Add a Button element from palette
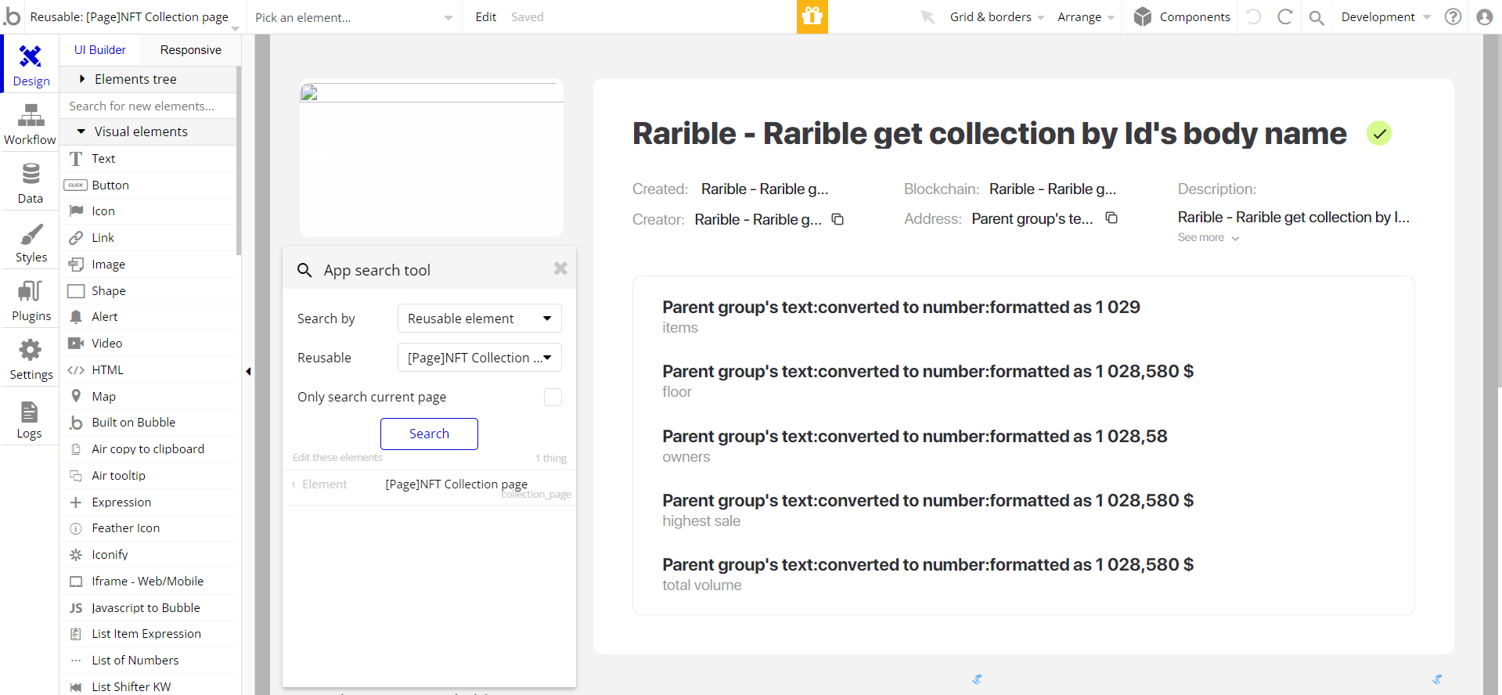 tap(149, 185)
